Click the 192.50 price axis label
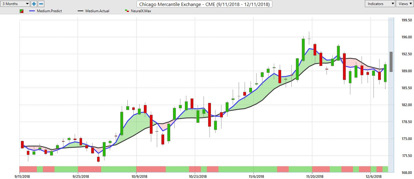 pos(406,54)
